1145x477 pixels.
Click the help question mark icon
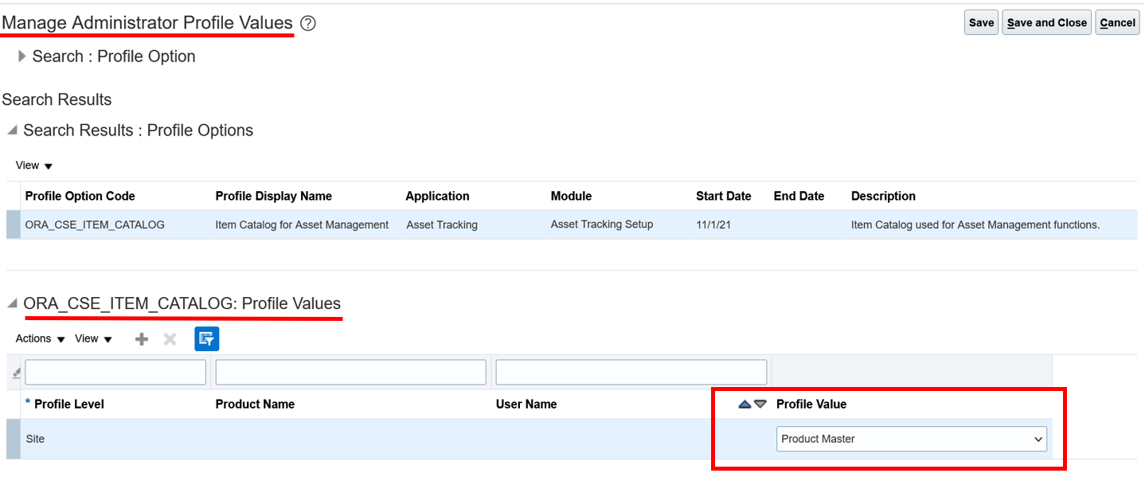(308, 24)
